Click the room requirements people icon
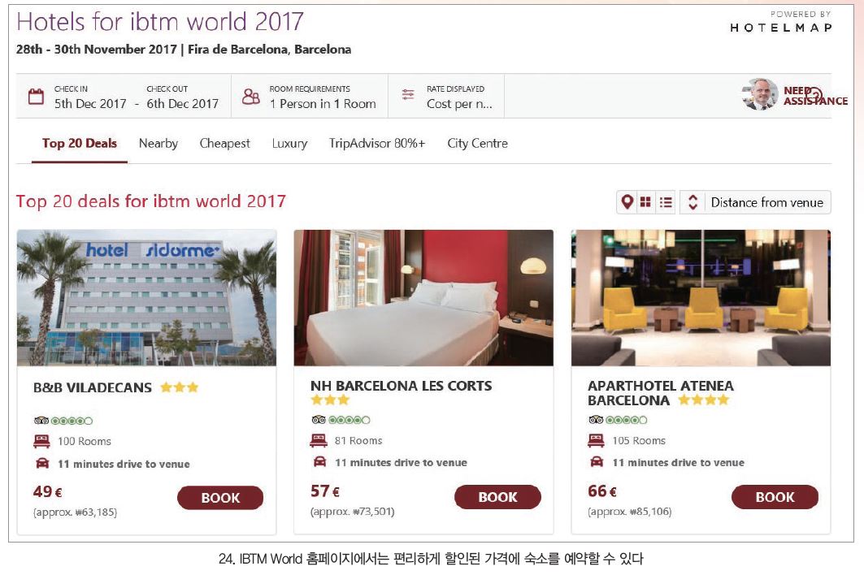This screenshot has width=864, height=575. coord(250,97)
